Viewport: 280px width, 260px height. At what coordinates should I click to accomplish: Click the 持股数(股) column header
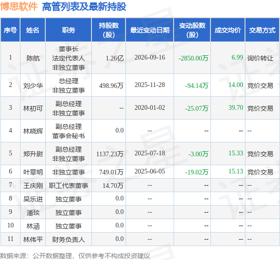[109, 30]
